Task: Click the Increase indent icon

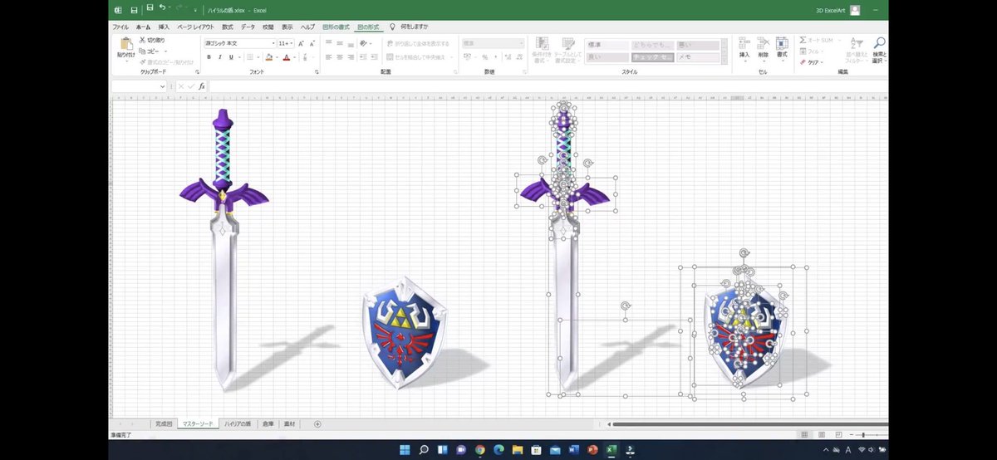Action: tap(375, 57)
